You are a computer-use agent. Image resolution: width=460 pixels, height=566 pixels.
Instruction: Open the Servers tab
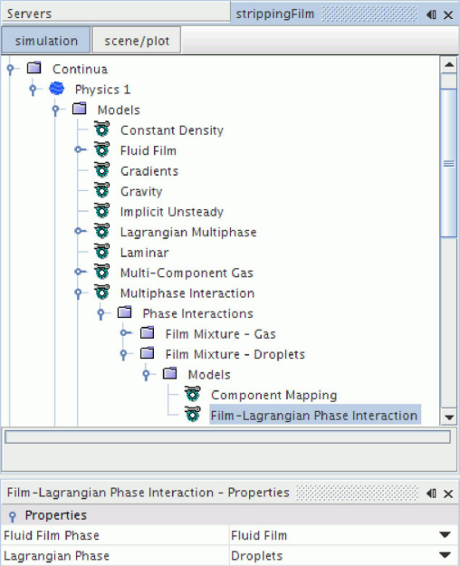point(29,14)
